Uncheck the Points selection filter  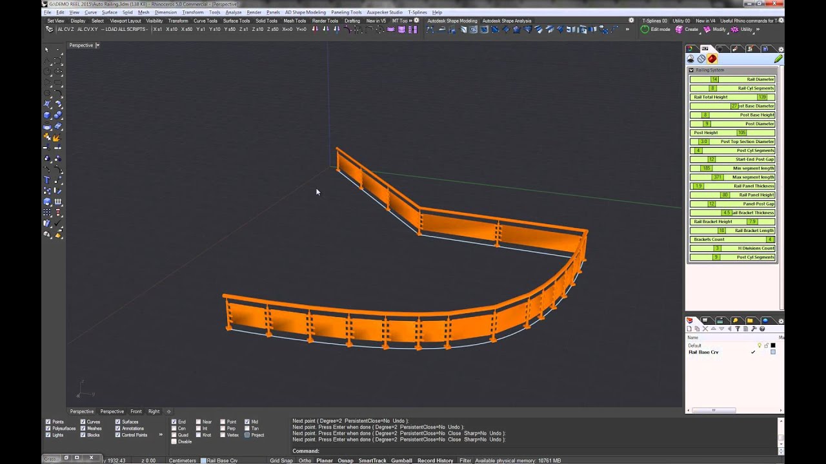[x=48, y=422]
